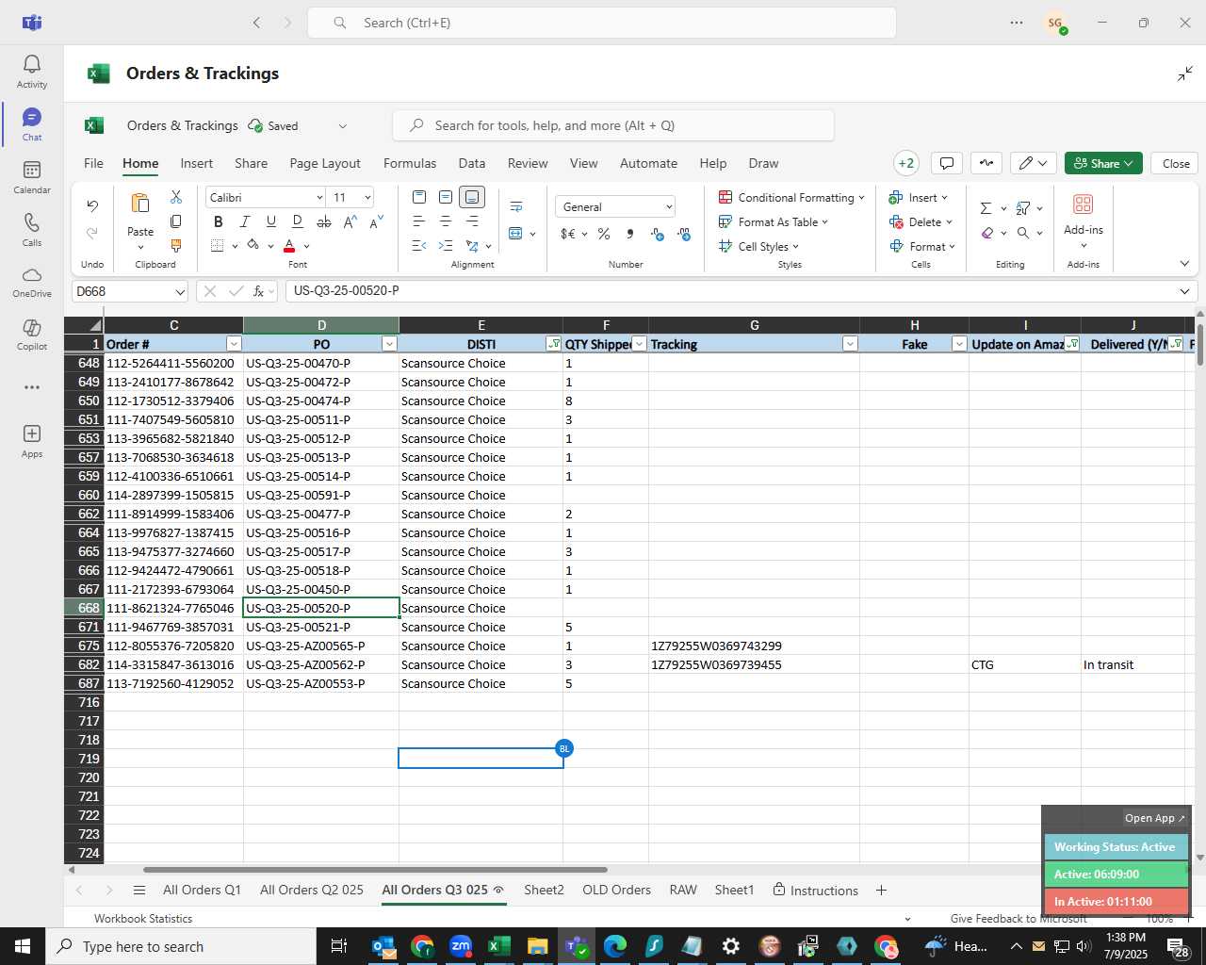The width and height of the screenshot is (1206, 965).
Task: Open Copilot in Teams sidebar
Action: tap(32, 334)
